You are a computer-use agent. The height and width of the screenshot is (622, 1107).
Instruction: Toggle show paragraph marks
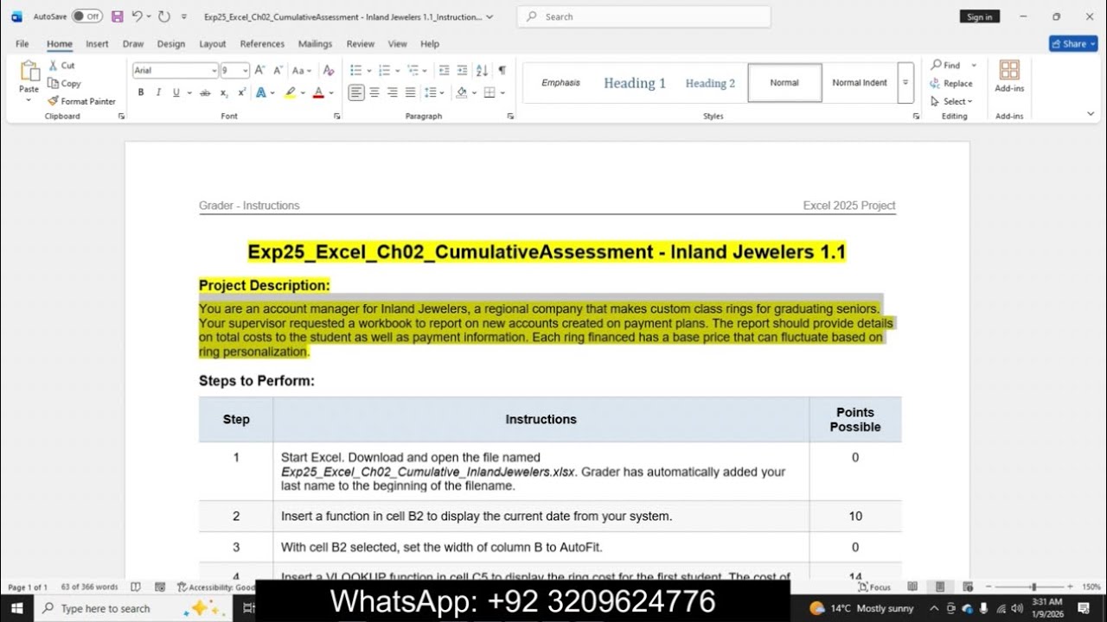[x=502, y=71]
